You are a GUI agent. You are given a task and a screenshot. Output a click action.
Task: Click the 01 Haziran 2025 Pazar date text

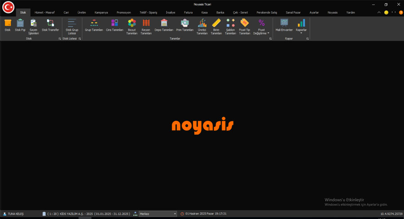coord(200,214)
